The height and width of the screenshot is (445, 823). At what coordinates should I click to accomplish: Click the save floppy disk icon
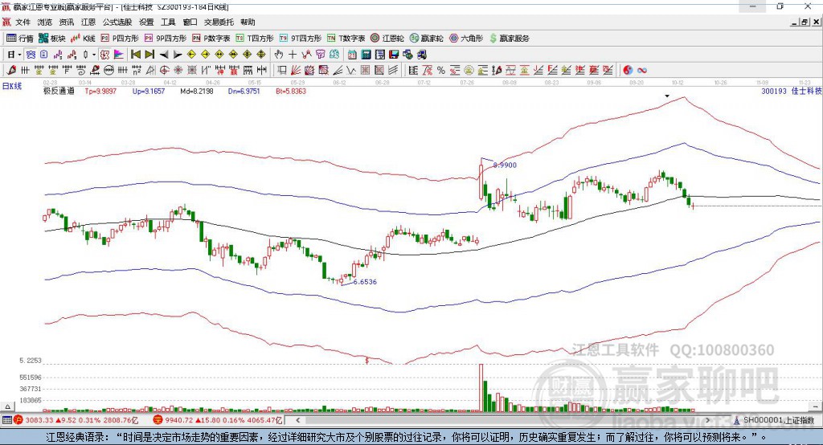394,55
